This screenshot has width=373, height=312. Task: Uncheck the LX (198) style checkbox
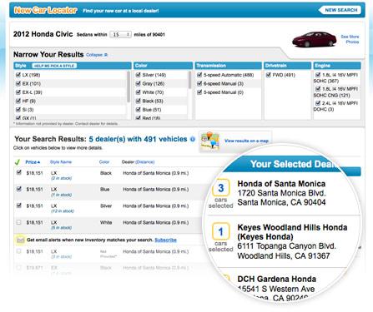[x=18, y=75]
